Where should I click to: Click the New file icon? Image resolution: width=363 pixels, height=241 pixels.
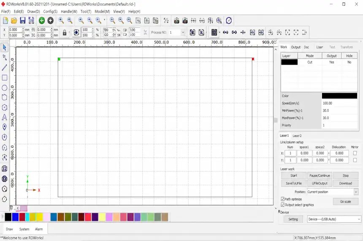pos(5,21)
